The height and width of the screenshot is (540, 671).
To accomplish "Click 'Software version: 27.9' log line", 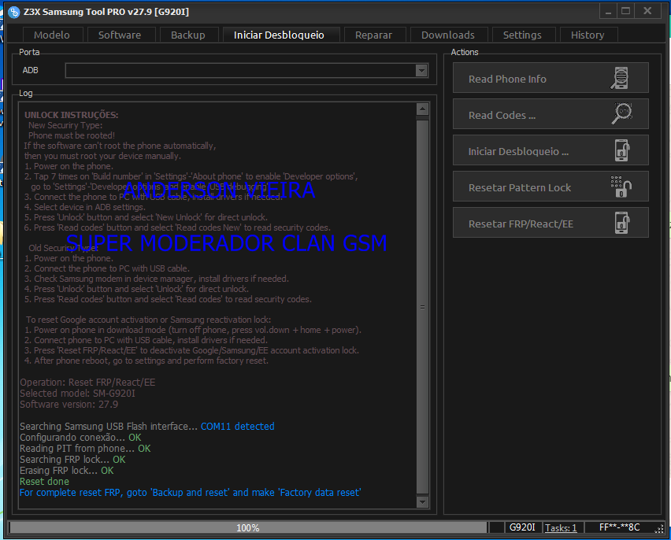I will click(x=69, y=405).
